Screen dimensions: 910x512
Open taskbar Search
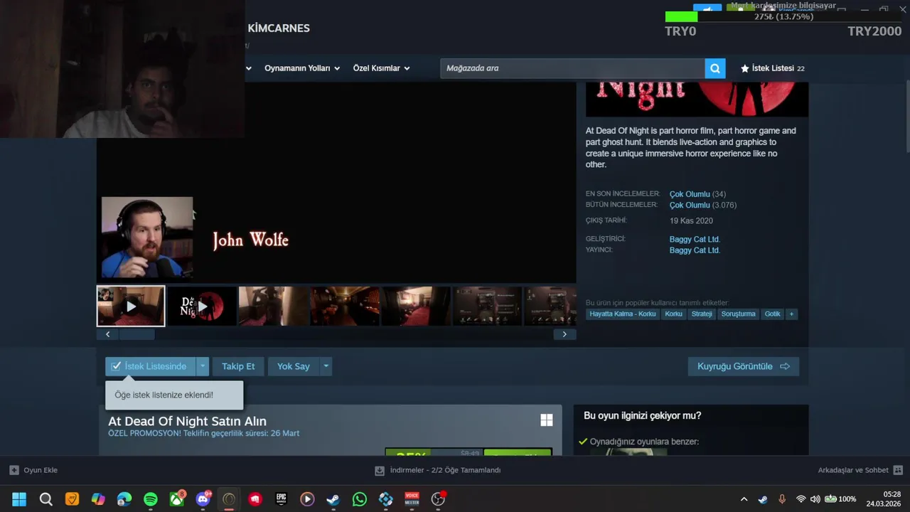point(45,499)
